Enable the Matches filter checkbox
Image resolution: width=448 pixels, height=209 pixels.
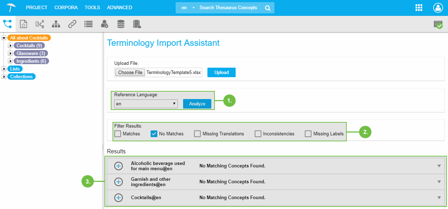pos(117,134)
